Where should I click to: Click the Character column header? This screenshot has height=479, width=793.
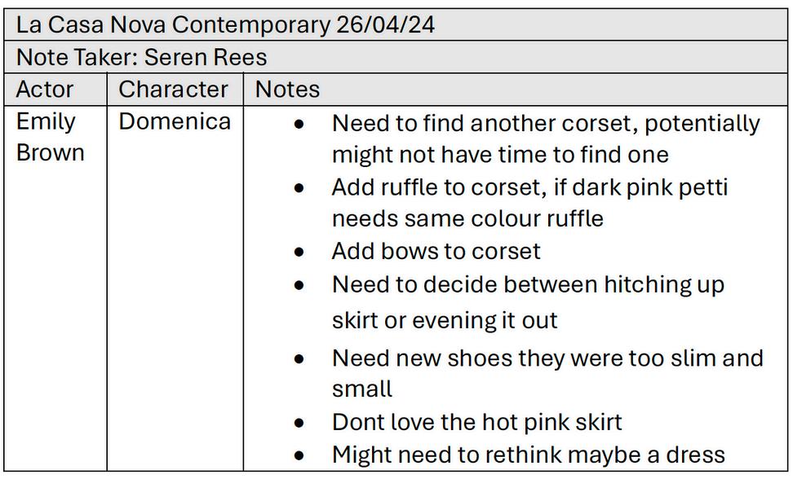tap(175, 90)
